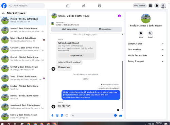Click the Find friends button

click(x=140, y=5)
